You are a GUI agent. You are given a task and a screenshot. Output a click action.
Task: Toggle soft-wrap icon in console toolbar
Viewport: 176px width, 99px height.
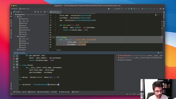point(17,56)
